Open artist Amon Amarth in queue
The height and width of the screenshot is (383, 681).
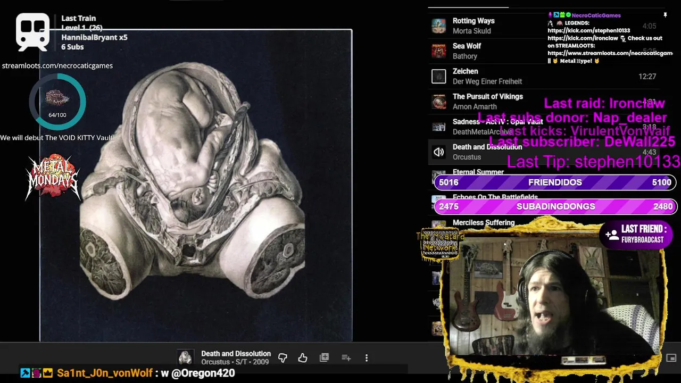(x=475, y=107)
